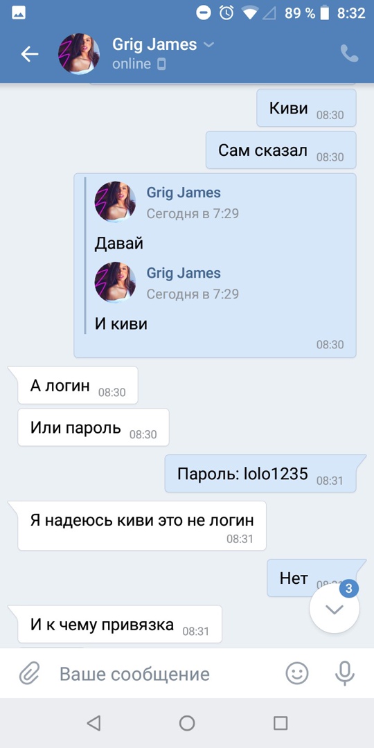Open the attachment paperclip menu
This screenshot has height=748, width=374.
click(x=29, y=674)
